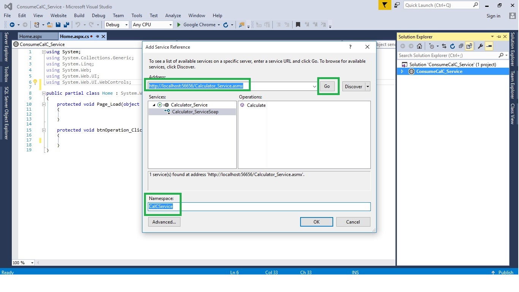Toggle Show All Files in Solution Explorer
519x292 pixels.
[469, 46]
